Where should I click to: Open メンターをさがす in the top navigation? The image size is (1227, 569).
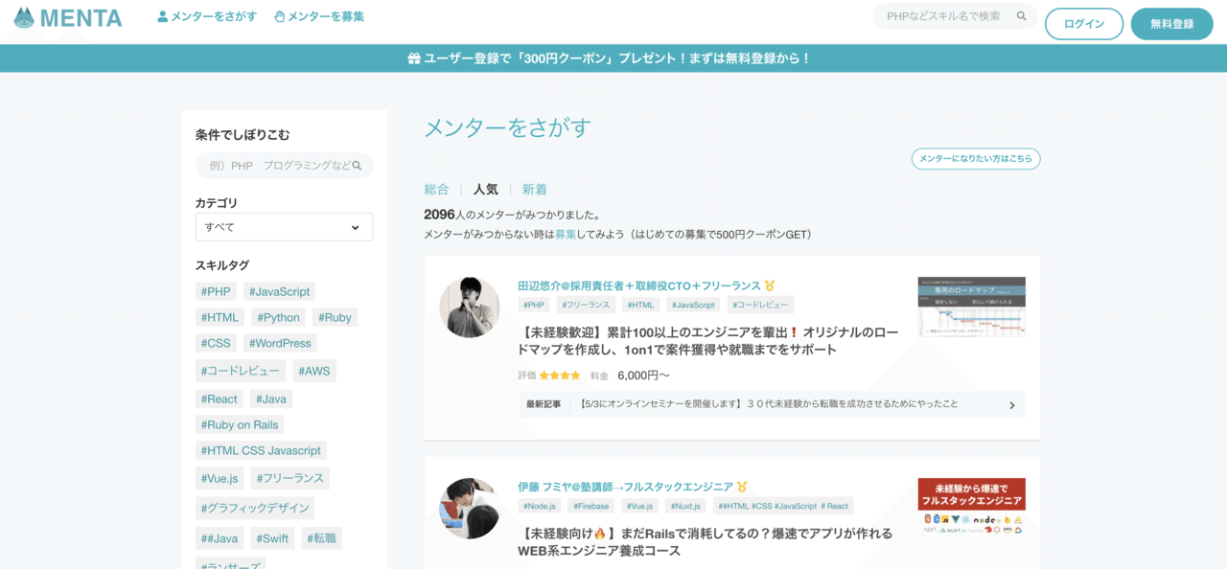tap(207, 16)
